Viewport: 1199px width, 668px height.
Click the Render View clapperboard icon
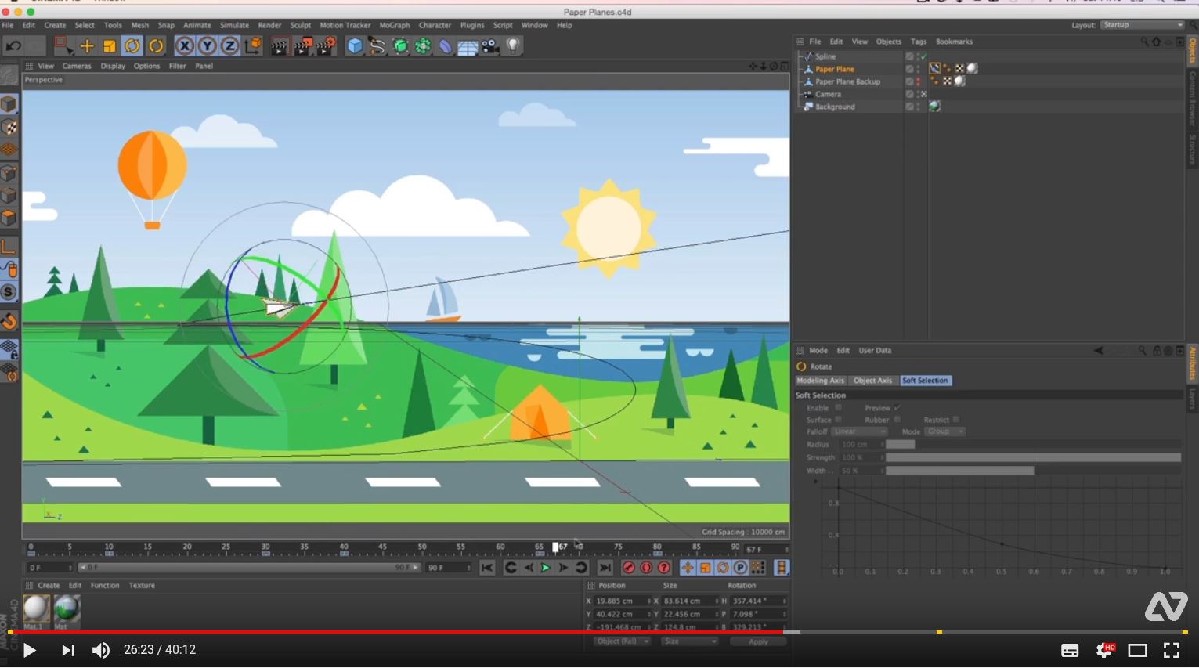pos(280,46)
